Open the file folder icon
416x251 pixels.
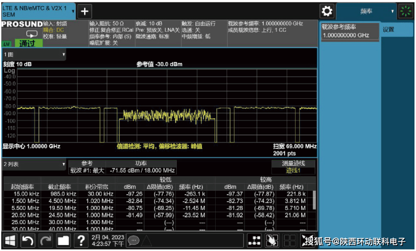63,240
